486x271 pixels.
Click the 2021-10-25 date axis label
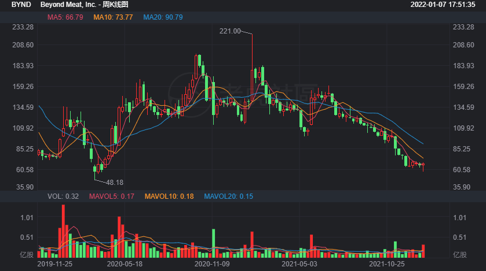(x=387, y=264)
